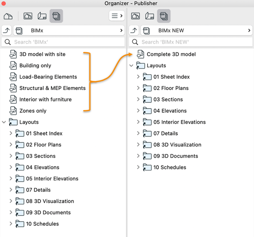The image size is (254, 237).
Task: Select '08 3D Visualization' label in left panel
Action: (x=50, y=201)
